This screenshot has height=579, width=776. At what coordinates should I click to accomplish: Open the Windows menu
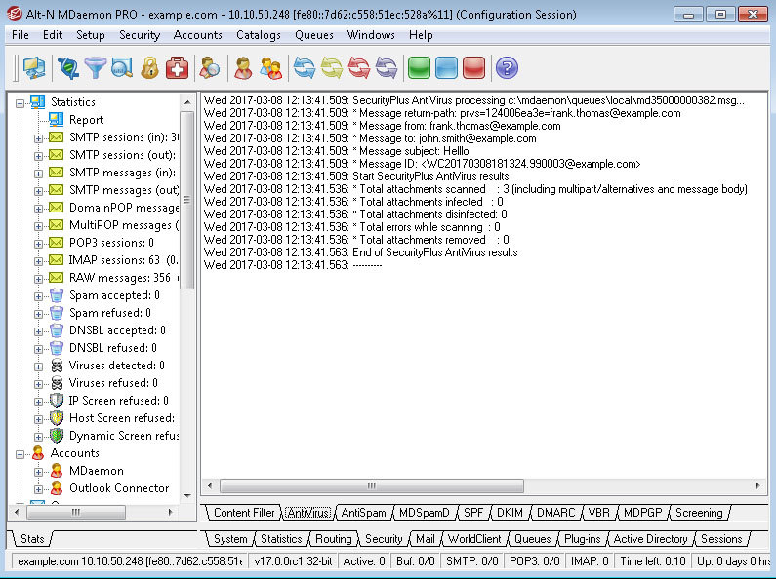[371, 35]
